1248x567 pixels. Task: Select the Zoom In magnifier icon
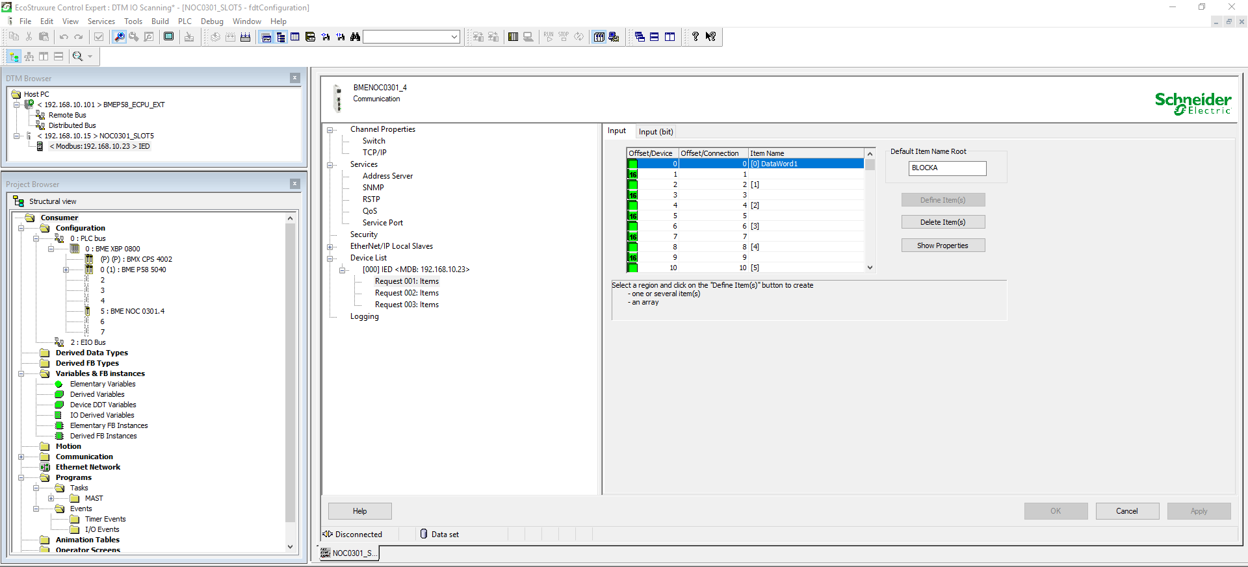pos(119,37)
